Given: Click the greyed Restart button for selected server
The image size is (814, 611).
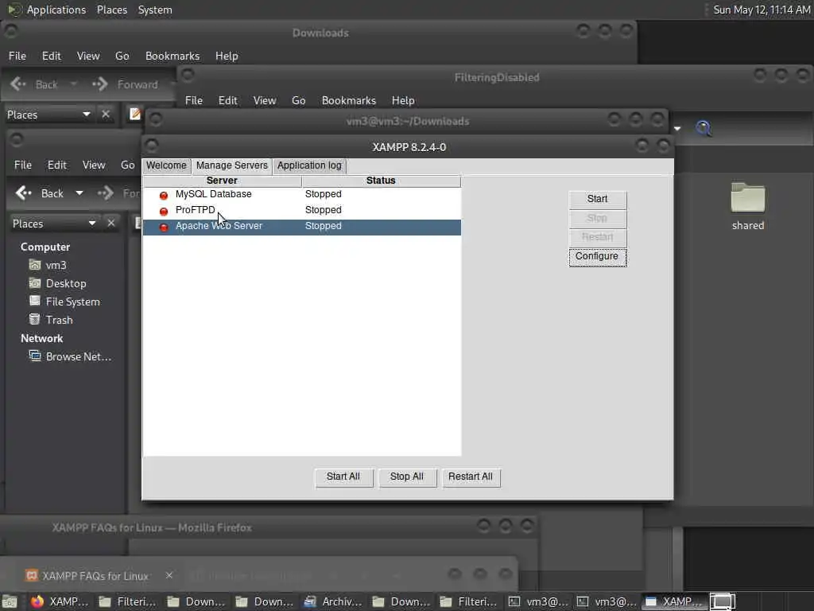Looking at the screenshot, I should pos(598,237).
